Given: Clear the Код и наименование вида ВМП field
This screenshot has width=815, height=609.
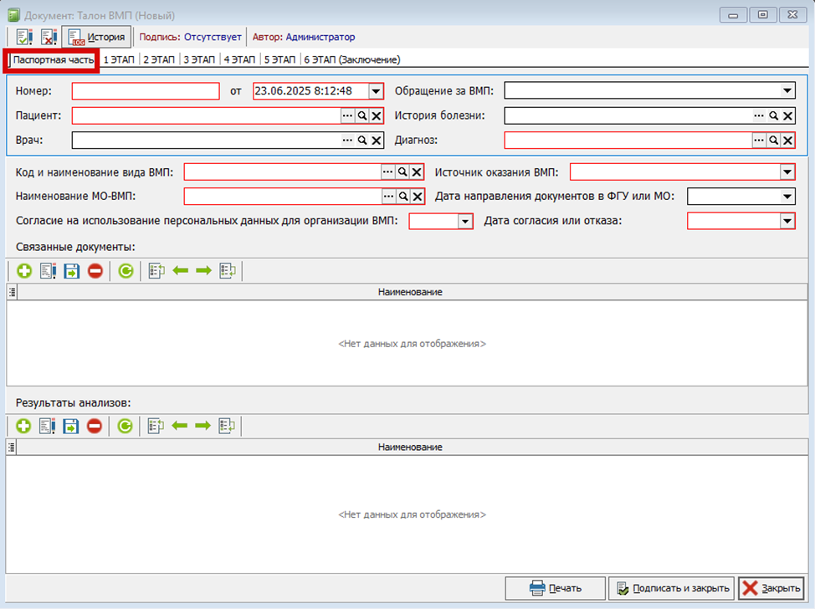Looking at the screenshot, I should click(x=417, y=172).
